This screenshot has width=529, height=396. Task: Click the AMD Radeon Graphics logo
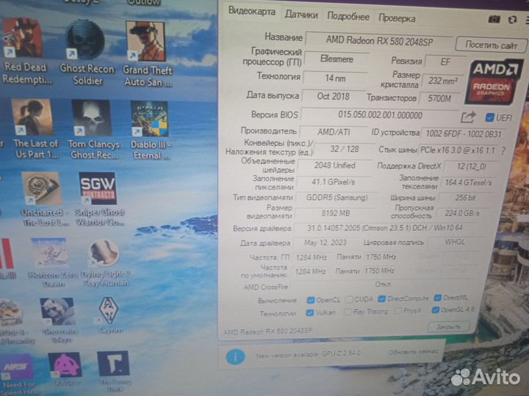click(493, 82)
